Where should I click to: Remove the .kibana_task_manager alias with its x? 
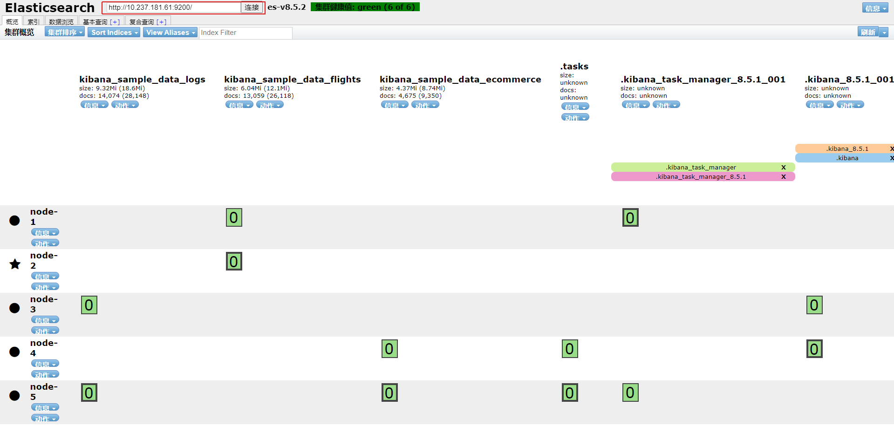click(784, 167)
